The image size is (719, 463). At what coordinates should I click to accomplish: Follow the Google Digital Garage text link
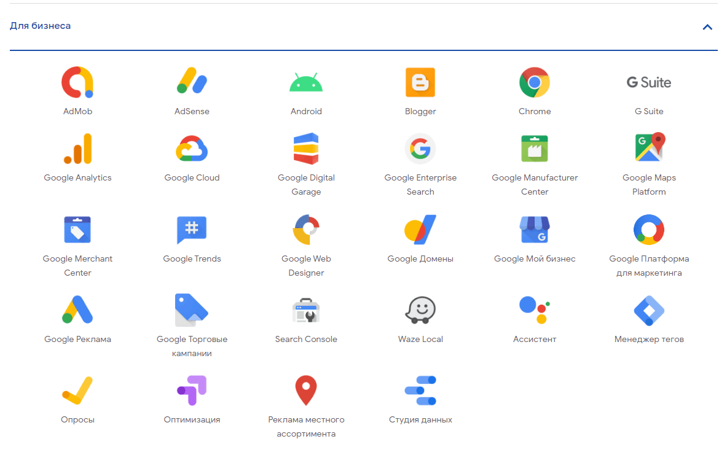tap(306, 185)
